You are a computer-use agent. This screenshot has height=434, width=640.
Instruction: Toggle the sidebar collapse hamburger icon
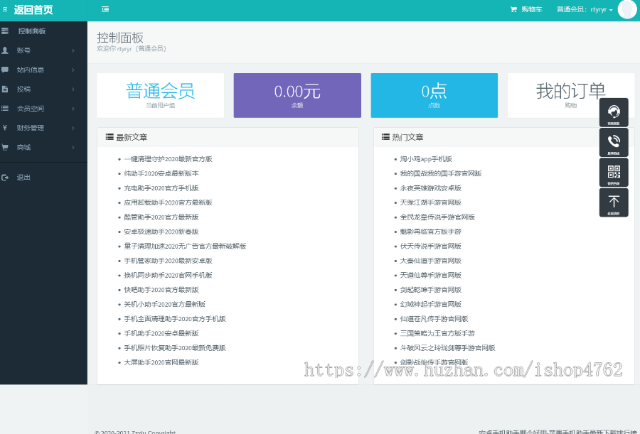(x=105, y=9)
